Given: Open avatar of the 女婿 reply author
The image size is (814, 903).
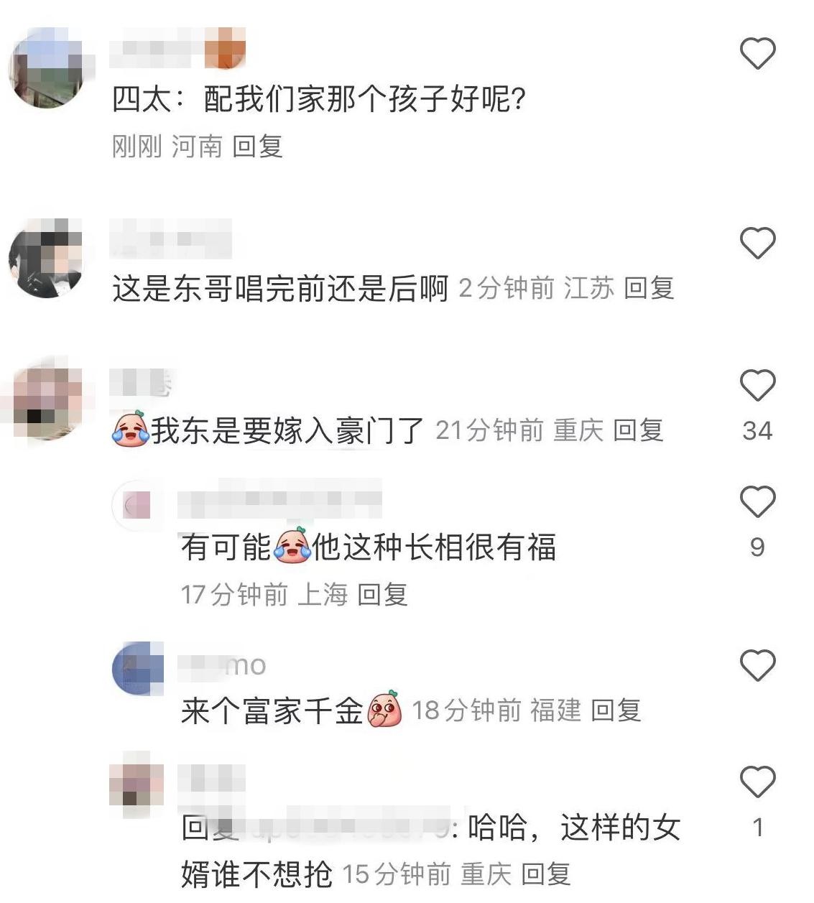Looking at the screenshot, I should pyautogui.click(x=138, y=785).
